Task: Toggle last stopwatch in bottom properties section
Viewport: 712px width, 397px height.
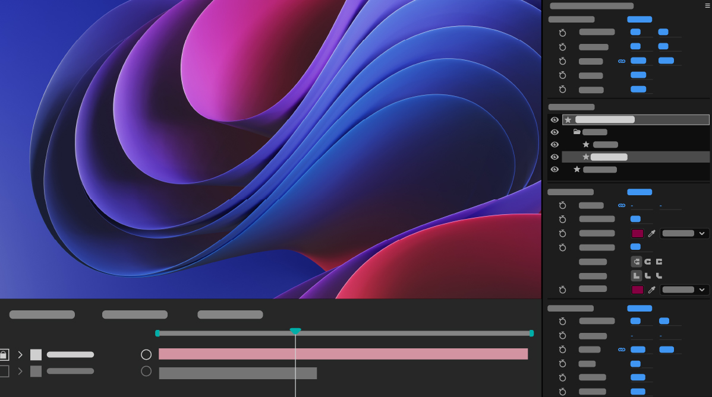Action: coord(562,392)
